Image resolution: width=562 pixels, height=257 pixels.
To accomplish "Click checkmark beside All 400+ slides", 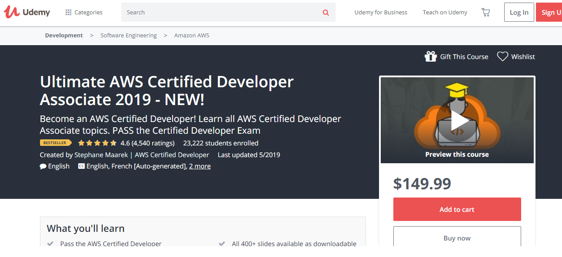I will click(x=222, y=244).
